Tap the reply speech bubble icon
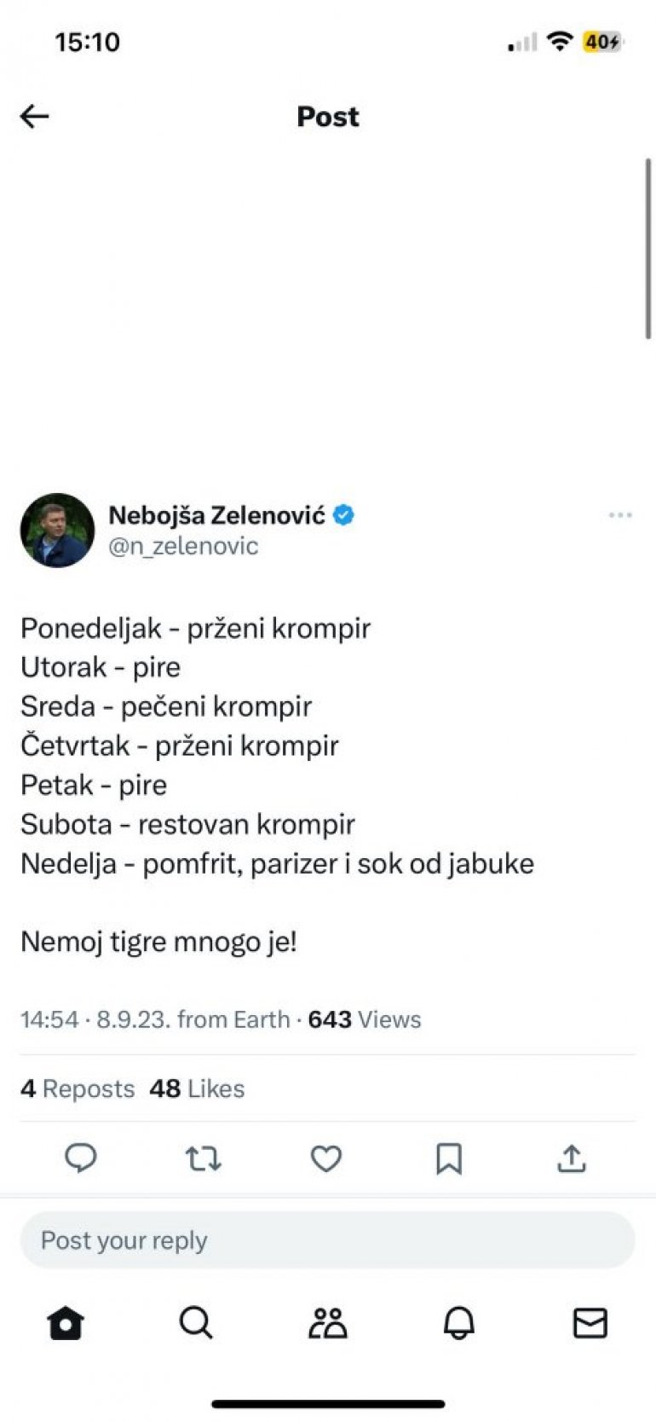 [81, 1158]
